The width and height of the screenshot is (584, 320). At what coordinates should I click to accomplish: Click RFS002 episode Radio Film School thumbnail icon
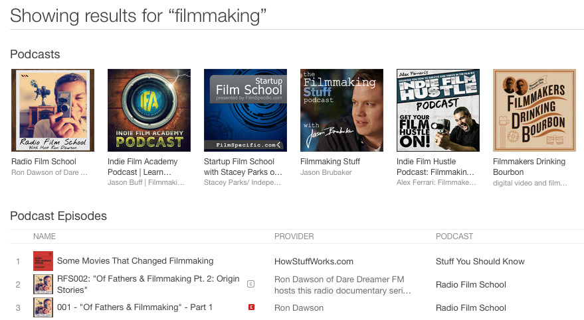pyautogui.click(x=43, y=284)
